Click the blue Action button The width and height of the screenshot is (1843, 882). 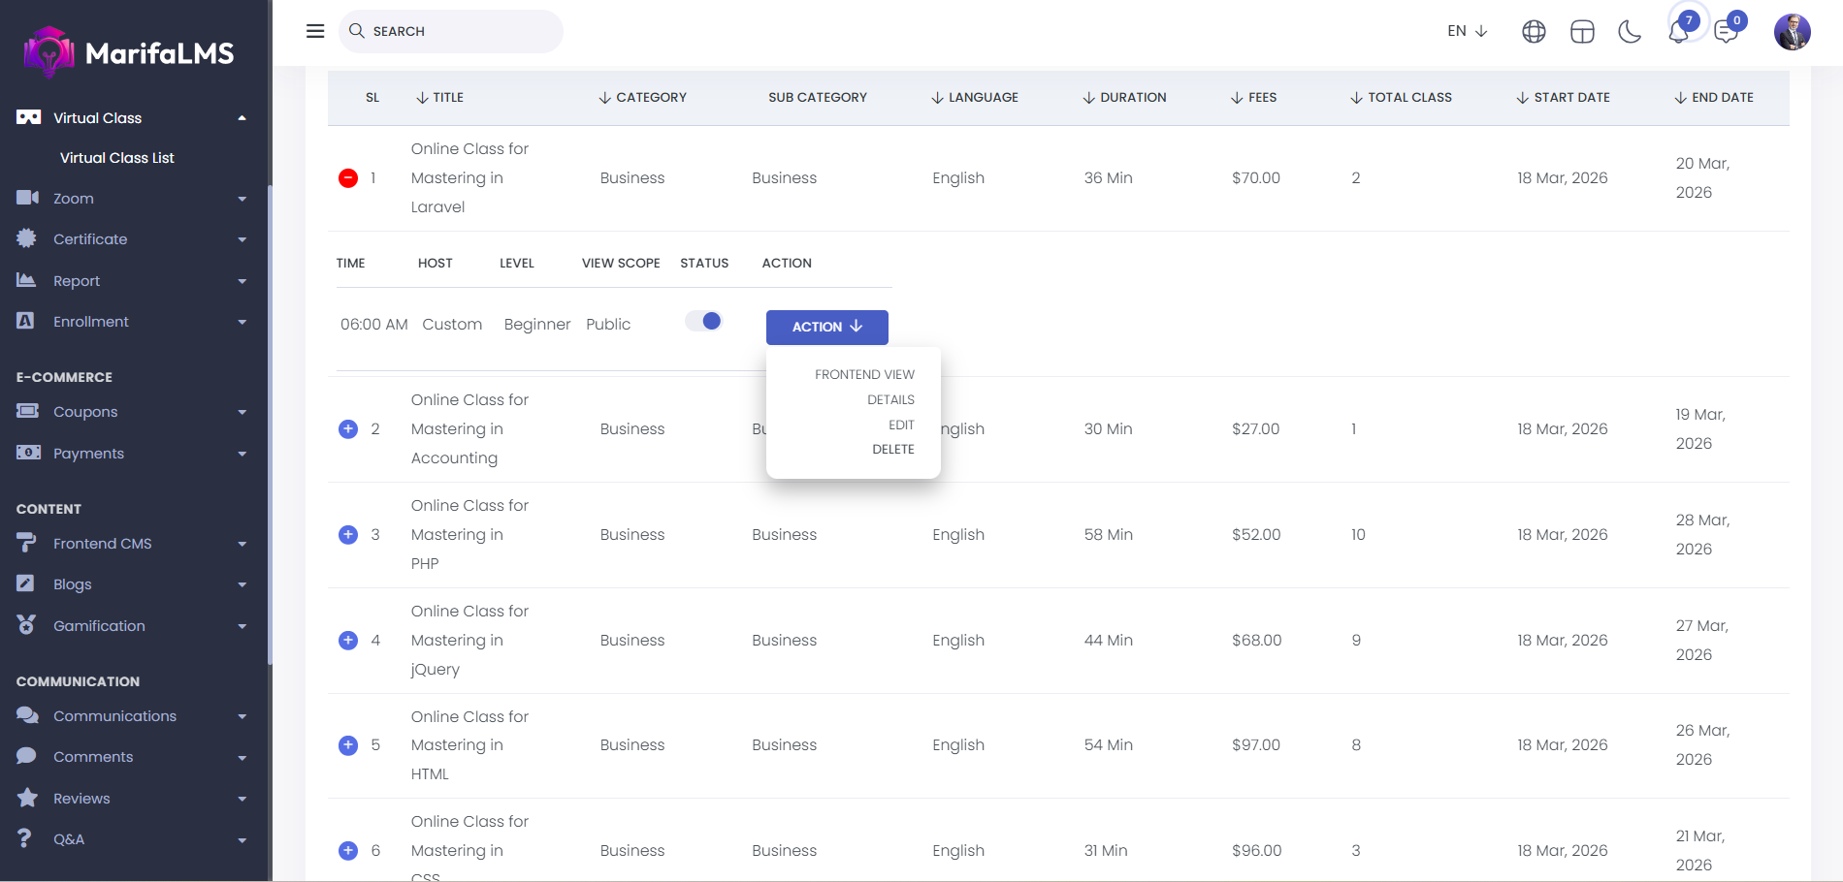pyautogui.click(x=826, y=328)
